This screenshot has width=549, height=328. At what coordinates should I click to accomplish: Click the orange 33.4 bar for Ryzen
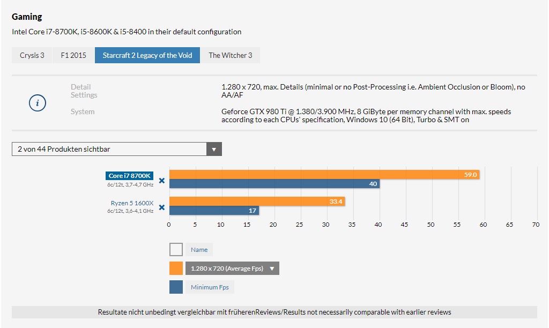[257, 202]
